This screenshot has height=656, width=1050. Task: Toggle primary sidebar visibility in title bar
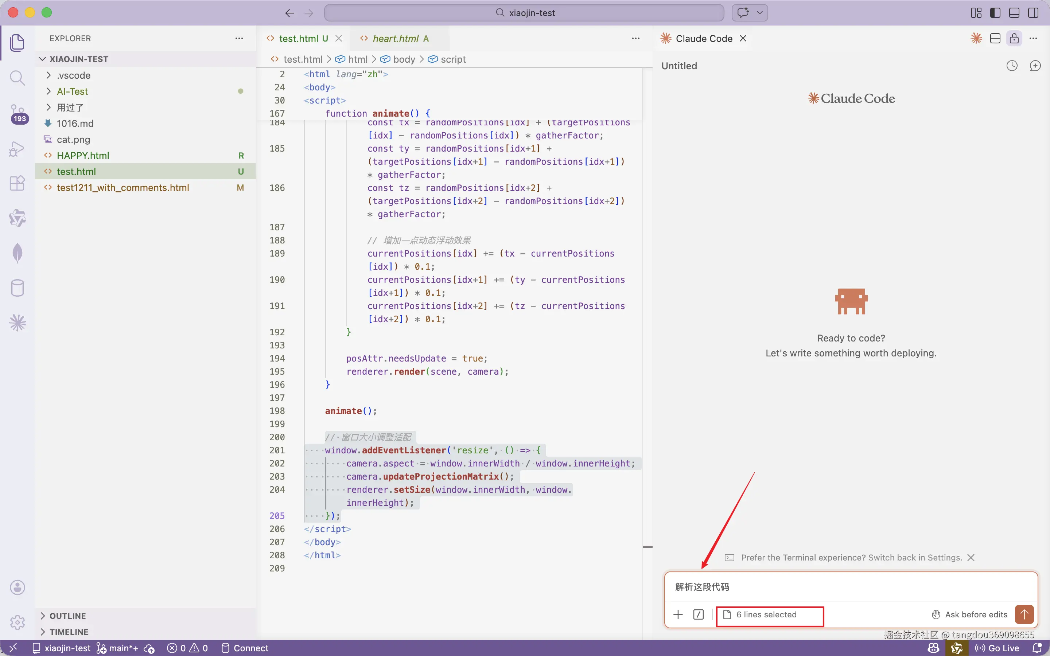click(995, 13)
